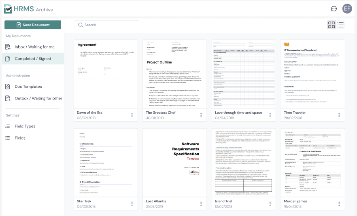This screenshot has height=216, width=357.
Task: Open Lost Atlantis Software Requirements thumbnail
Action: [174, 163]
